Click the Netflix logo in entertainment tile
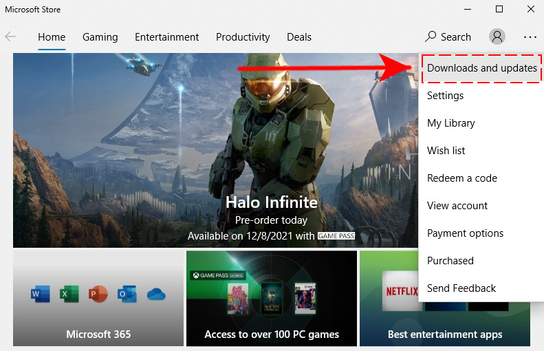The height and width of the screenshot is (351, 544). click(x=402, y=291)
